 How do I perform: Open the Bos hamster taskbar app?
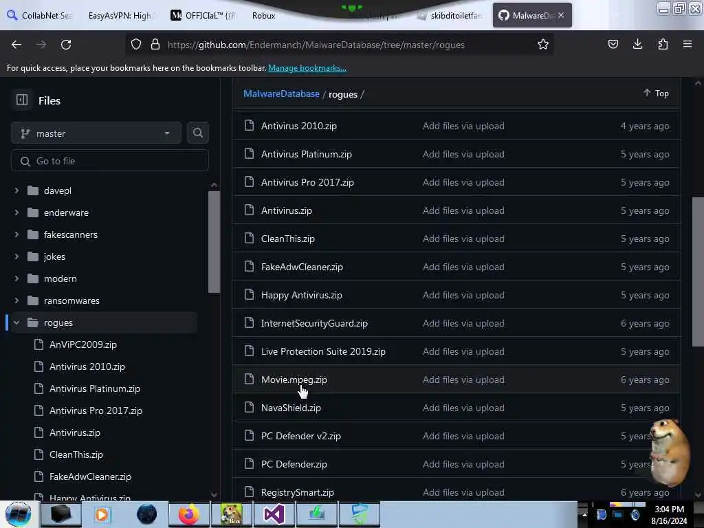pyautogui.click(x=231, y=514)
